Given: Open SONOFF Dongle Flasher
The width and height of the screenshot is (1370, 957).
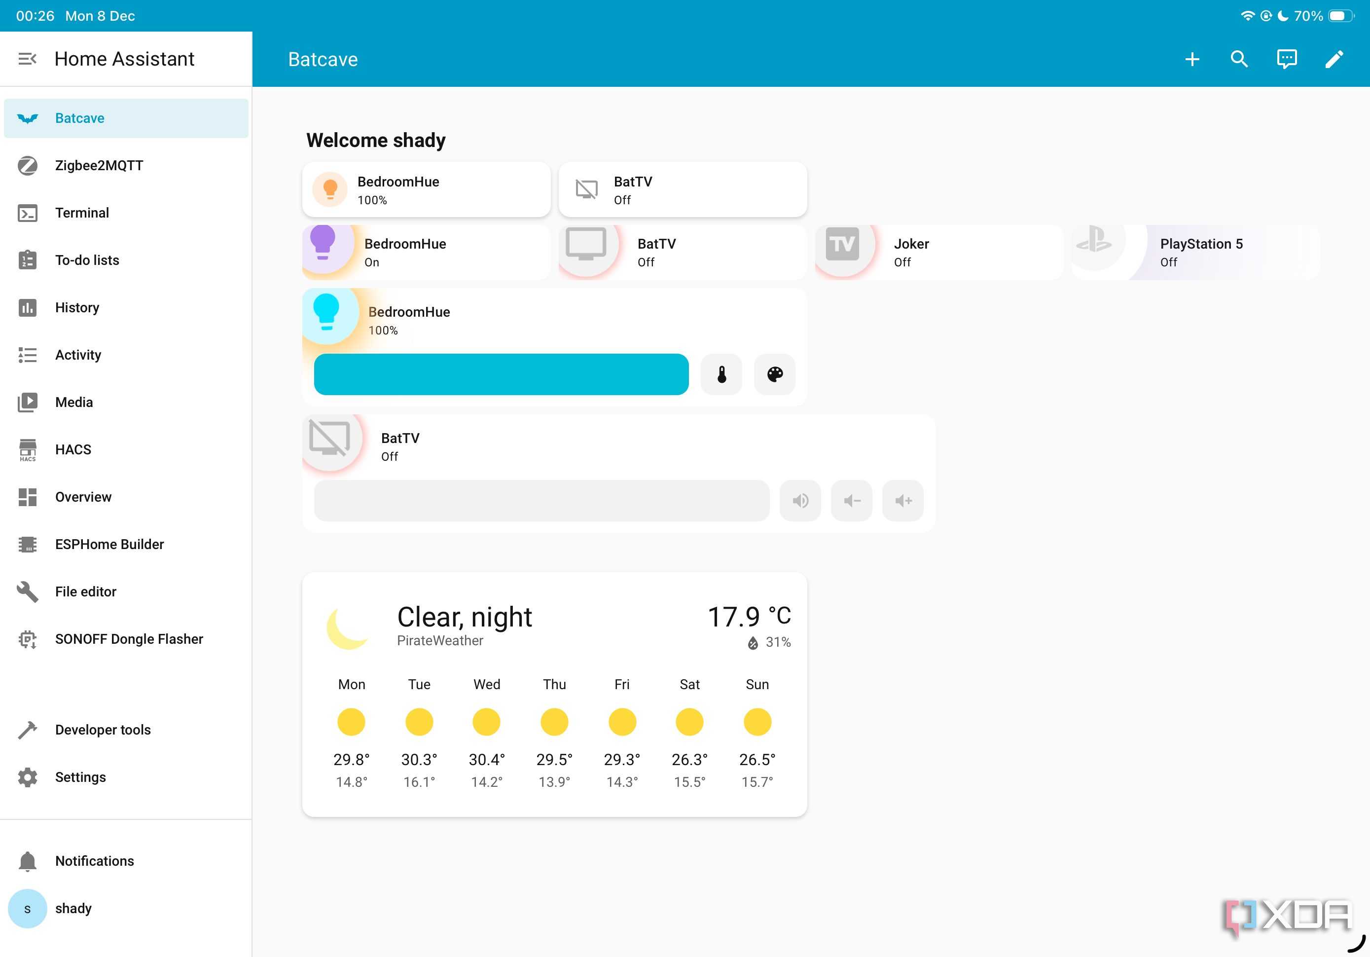Looking at the screenshot, I should (x=126, y=639).
